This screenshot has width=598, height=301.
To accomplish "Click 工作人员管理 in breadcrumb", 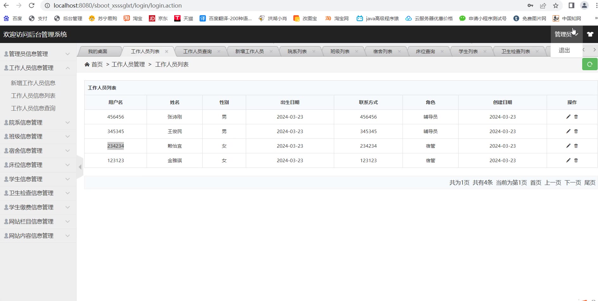I will pos(128,64).
